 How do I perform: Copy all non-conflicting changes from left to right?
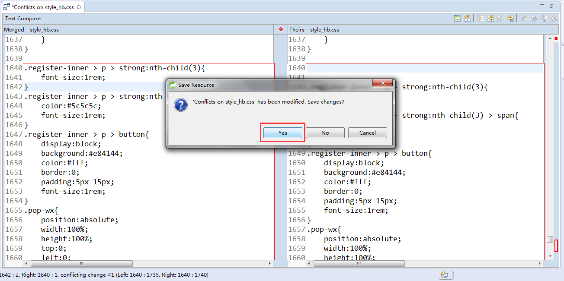[x=481, y=18]
